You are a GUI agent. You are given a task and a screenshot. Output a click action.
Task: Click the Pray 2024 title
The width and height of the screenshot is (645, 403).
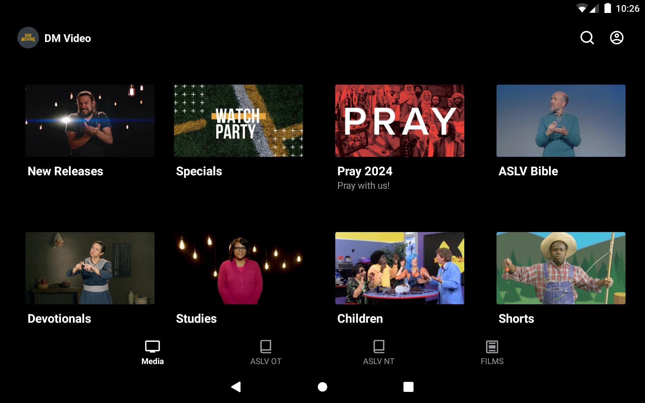364,171
